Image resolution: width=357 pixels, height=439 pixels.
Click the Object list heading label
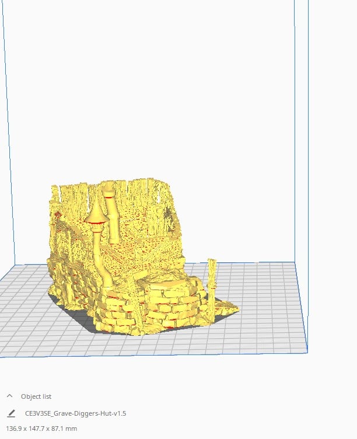36,396
